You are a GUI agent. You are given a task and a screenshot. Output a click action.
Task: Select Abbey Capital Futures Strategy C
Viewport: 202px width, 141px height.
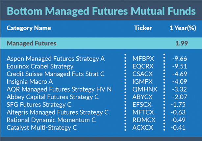(x=53, y=97)
